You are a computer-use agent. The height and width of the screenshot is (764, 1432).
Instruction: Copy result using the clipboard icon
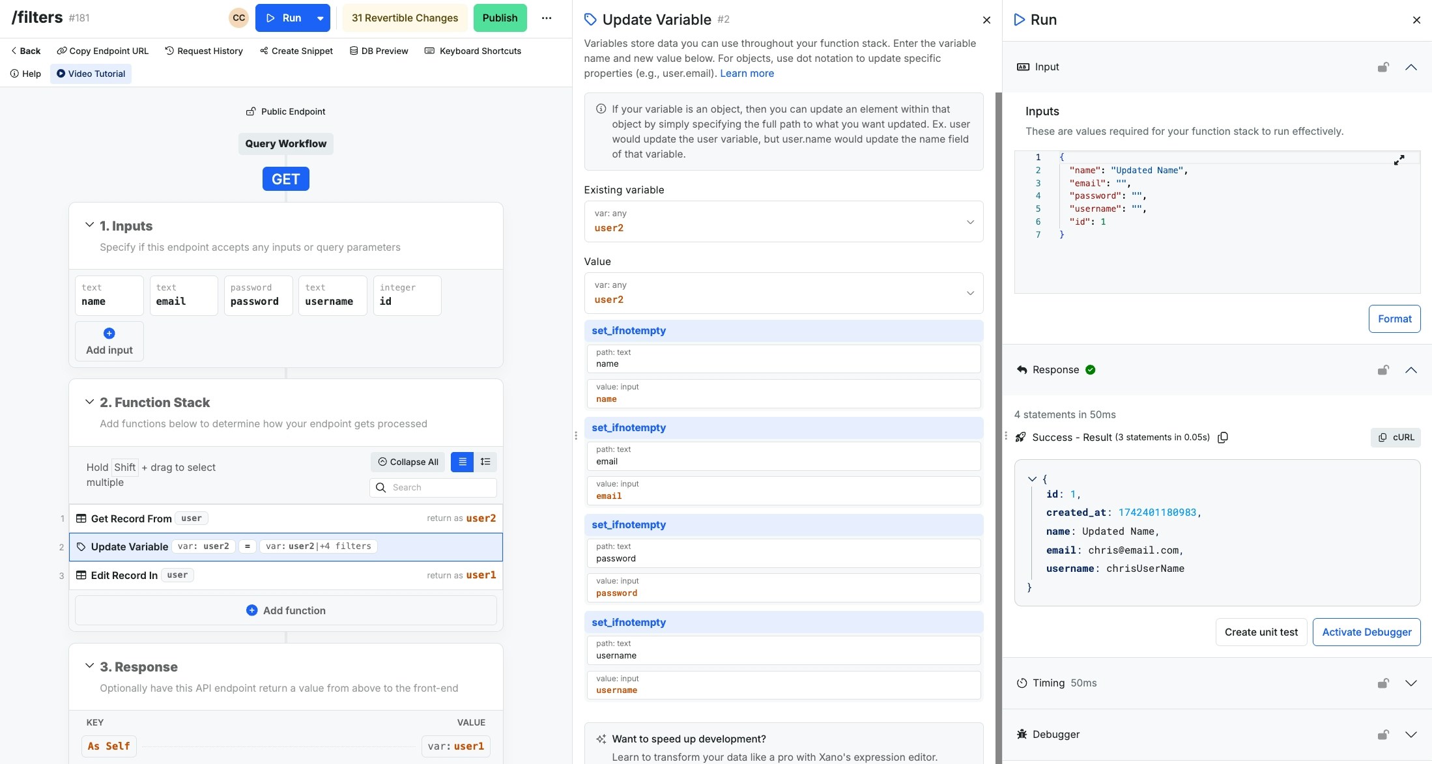1223,438
